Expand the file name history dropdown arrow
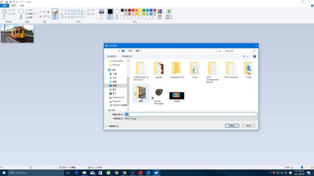Screen dimensions: 314x176 pyautogui.click(x=256, y=114)
